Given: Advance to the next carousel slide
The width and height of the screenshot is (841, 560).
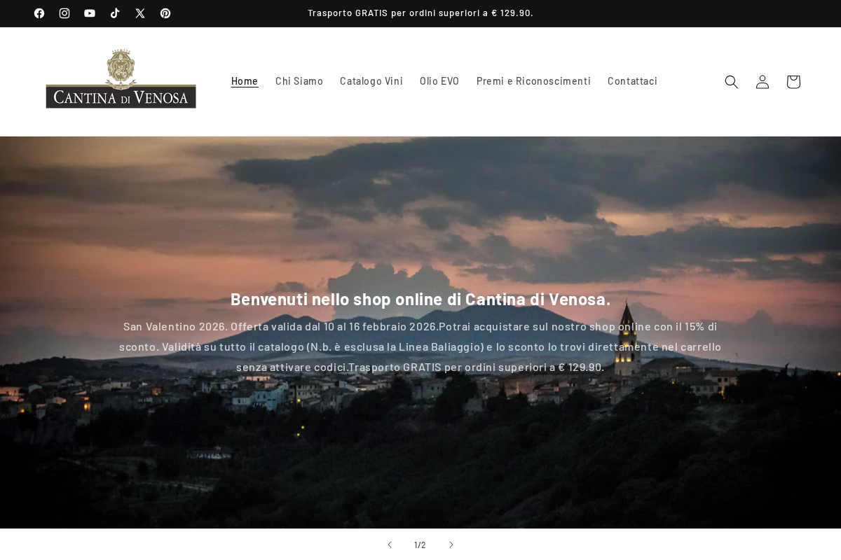Looking at the screenshot, I should click(x=451, y=545).
